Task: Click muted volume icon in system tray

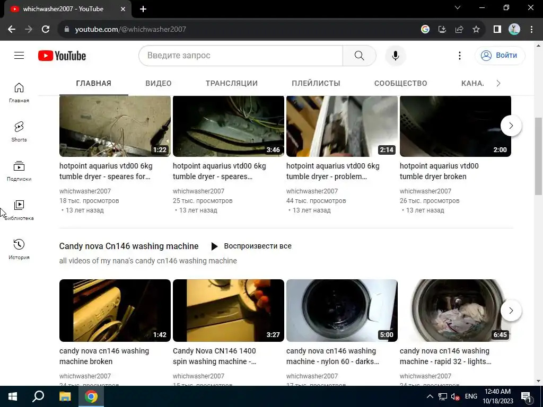Action: (x=455, y=396)
